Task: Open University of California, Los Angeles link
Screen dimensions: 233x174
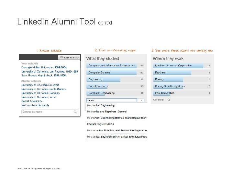Action: click(50, 71)
